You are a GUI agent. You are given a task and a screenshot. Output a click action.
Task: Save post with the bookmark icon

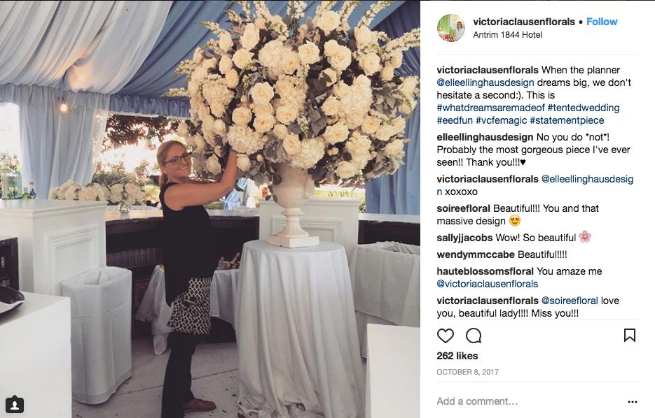[x=630, y=336]
